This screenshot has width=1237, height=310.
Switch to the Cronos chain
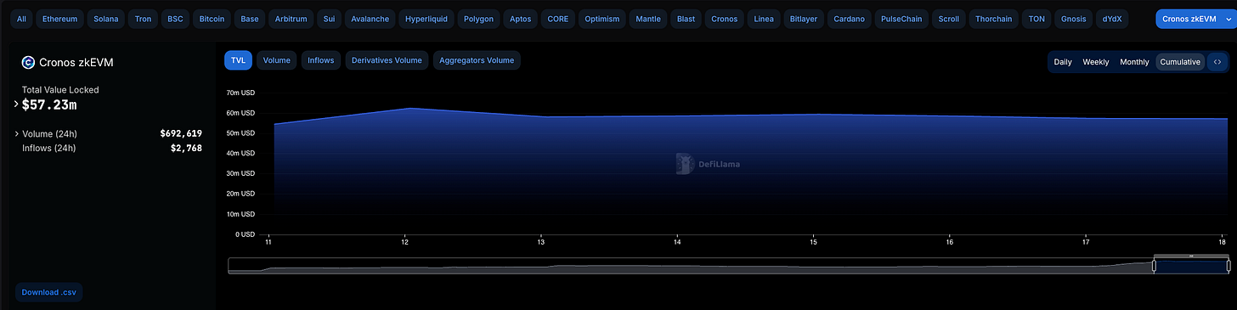(x=725, y=19)
